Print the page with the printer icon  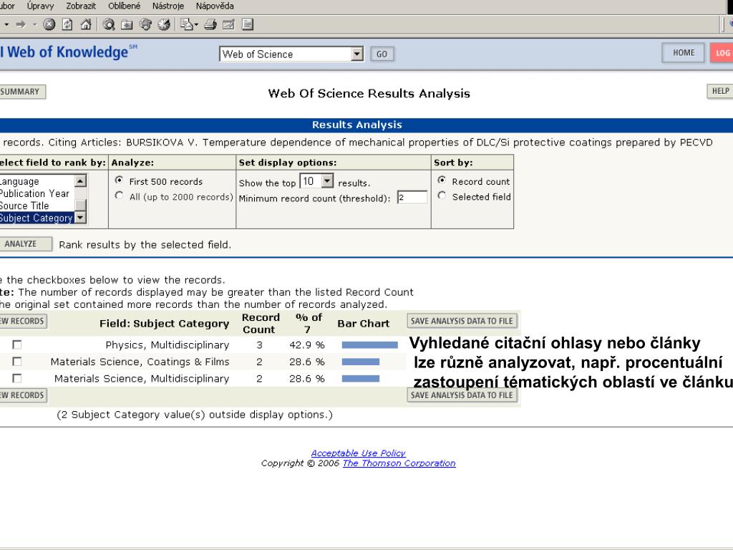[210, 24]
